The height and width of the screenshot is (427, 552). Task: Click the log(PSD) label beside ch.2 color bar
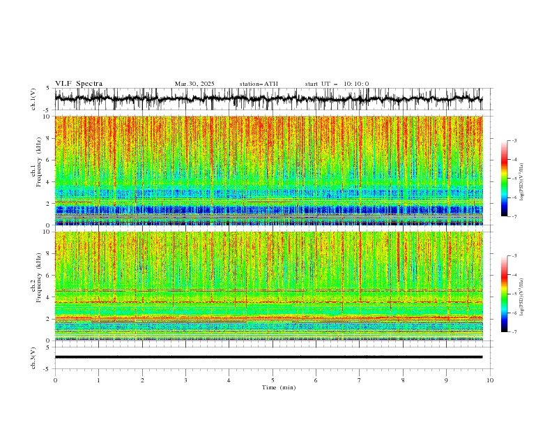coord(521,297)
